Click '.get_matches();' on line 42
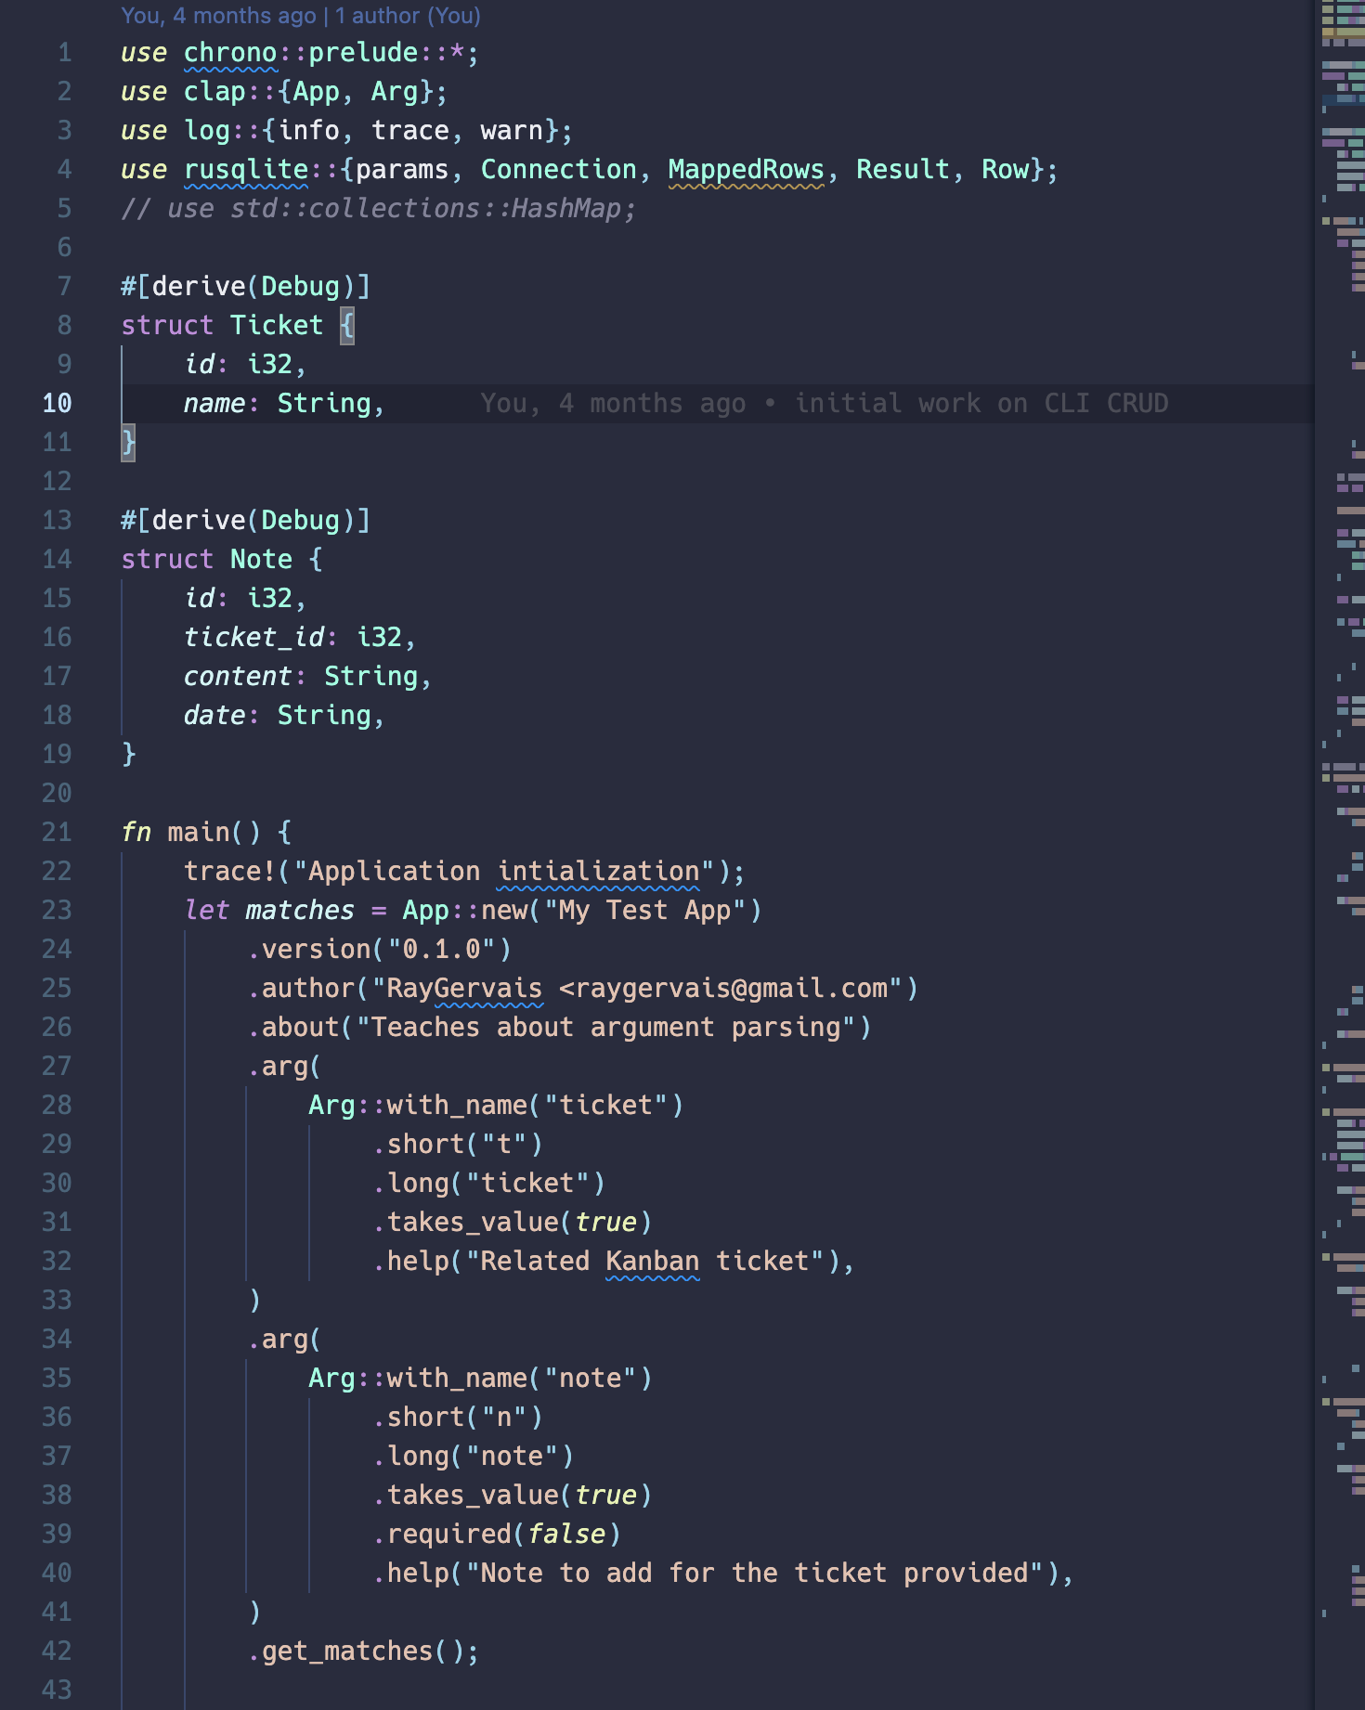This screenshot has width=1365, height=1710. pyautogui.click(x=363, y=1652)
